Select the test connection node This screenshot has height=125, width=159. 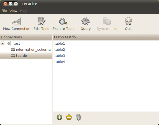click(16, 43)
